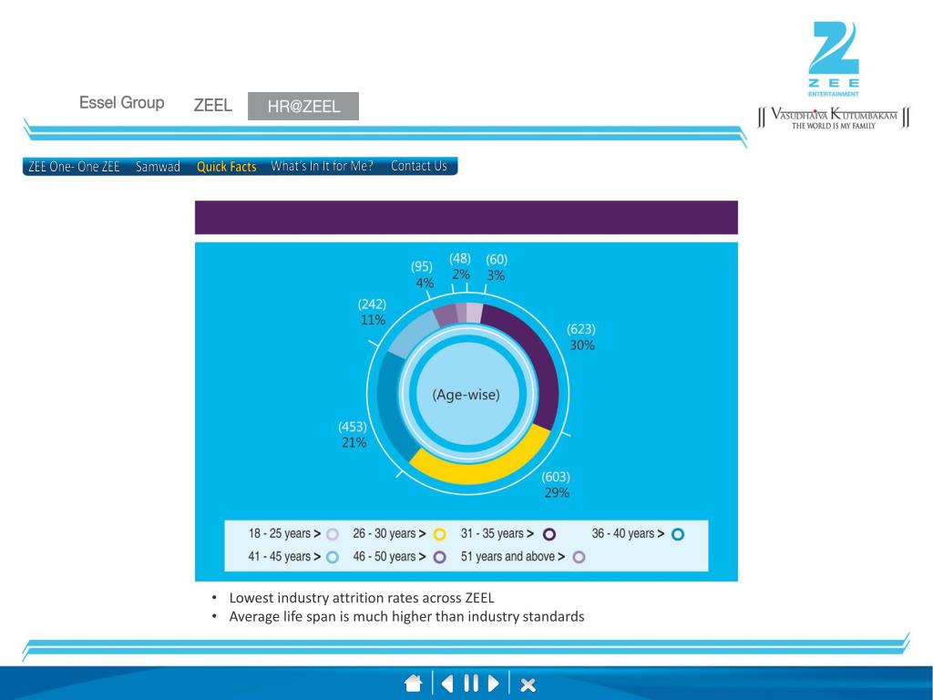This screenshot has height=700, width=933.
Task: Click the '51 years and above >' legend text
Action: coord(513,557)
